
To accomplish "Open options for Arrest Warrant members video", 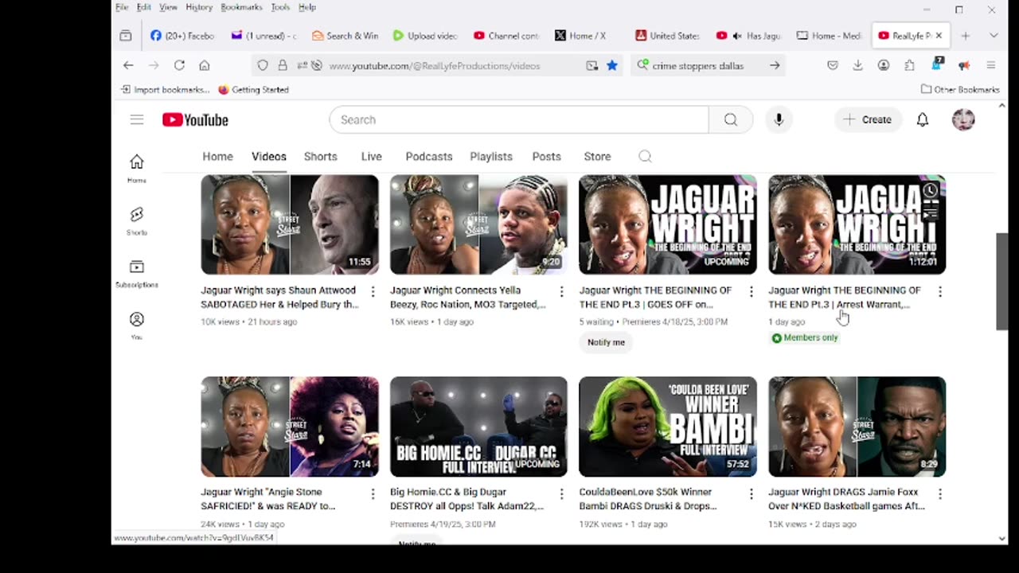I will (940, 292).
